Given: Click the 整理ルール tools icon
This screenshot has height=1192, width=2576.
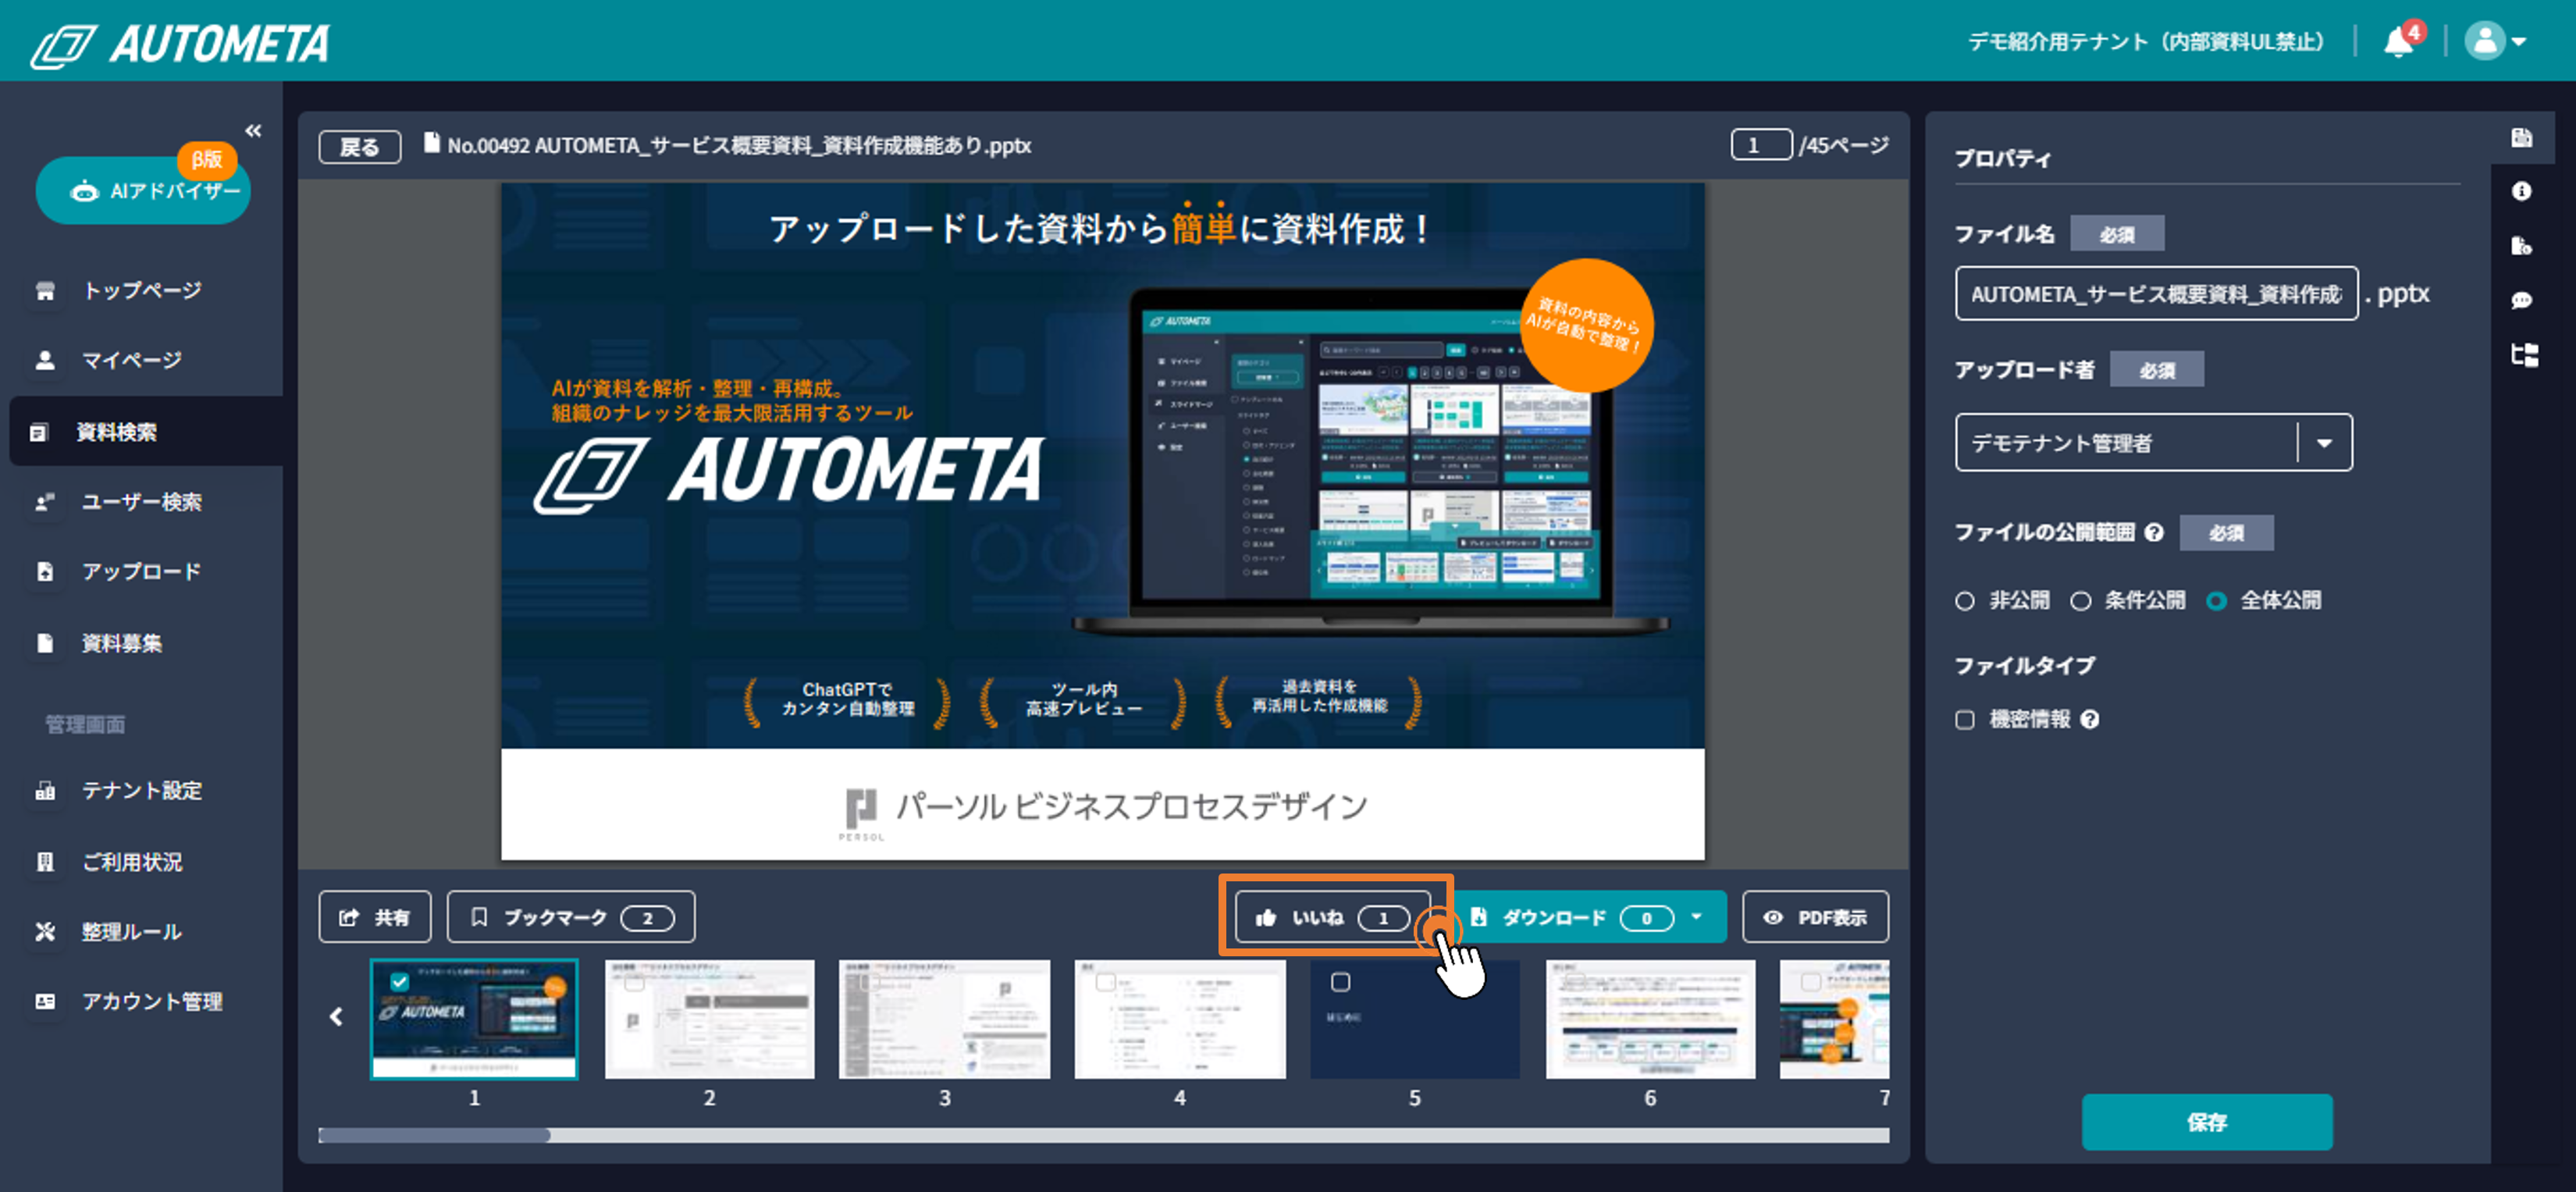Looking at the screenshot, I should coord(45,932).
